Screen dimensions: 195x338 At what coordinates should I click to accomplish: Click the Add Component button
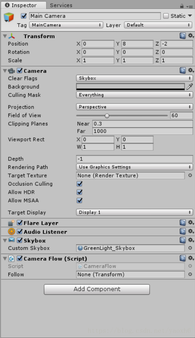pyautogui.click(x=97, y=289)
